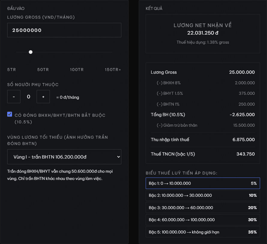Click the '= 0 đ/tháng' dependent deduction text
The width and height of the screenshot is (267, 244).
(68, 97)
